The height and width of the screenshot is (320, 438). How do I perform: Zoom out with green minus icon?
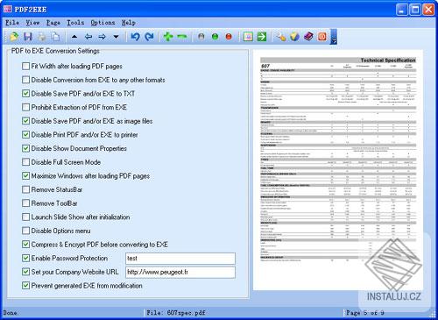coord(182,37)
